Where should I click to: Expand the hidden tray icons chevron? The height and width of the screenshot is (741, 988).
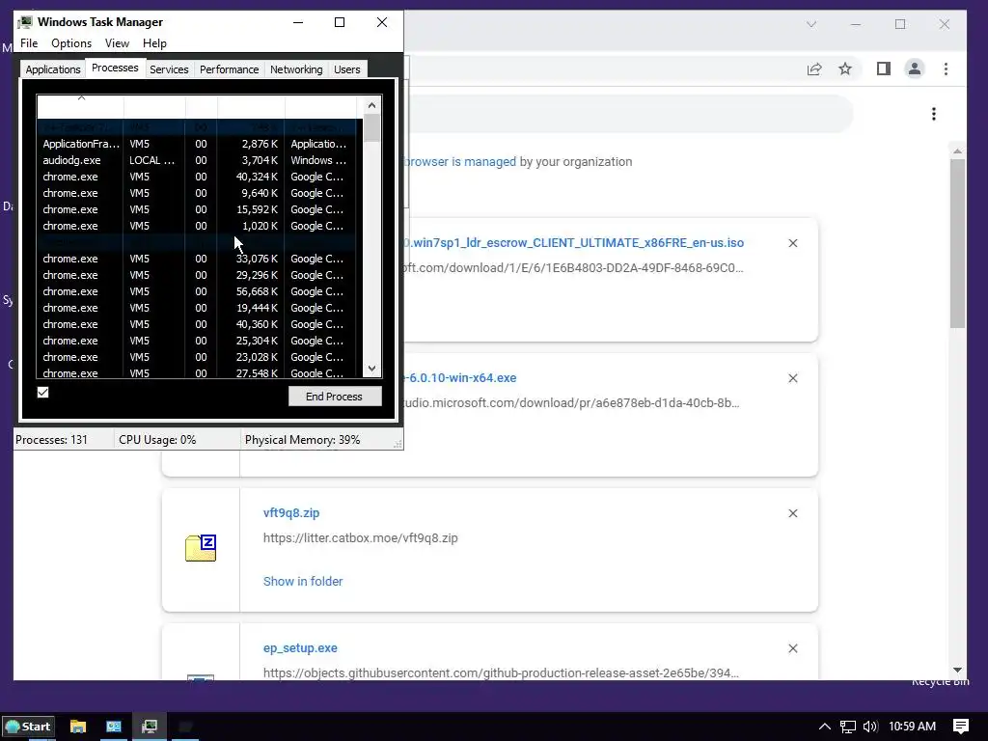824,727
